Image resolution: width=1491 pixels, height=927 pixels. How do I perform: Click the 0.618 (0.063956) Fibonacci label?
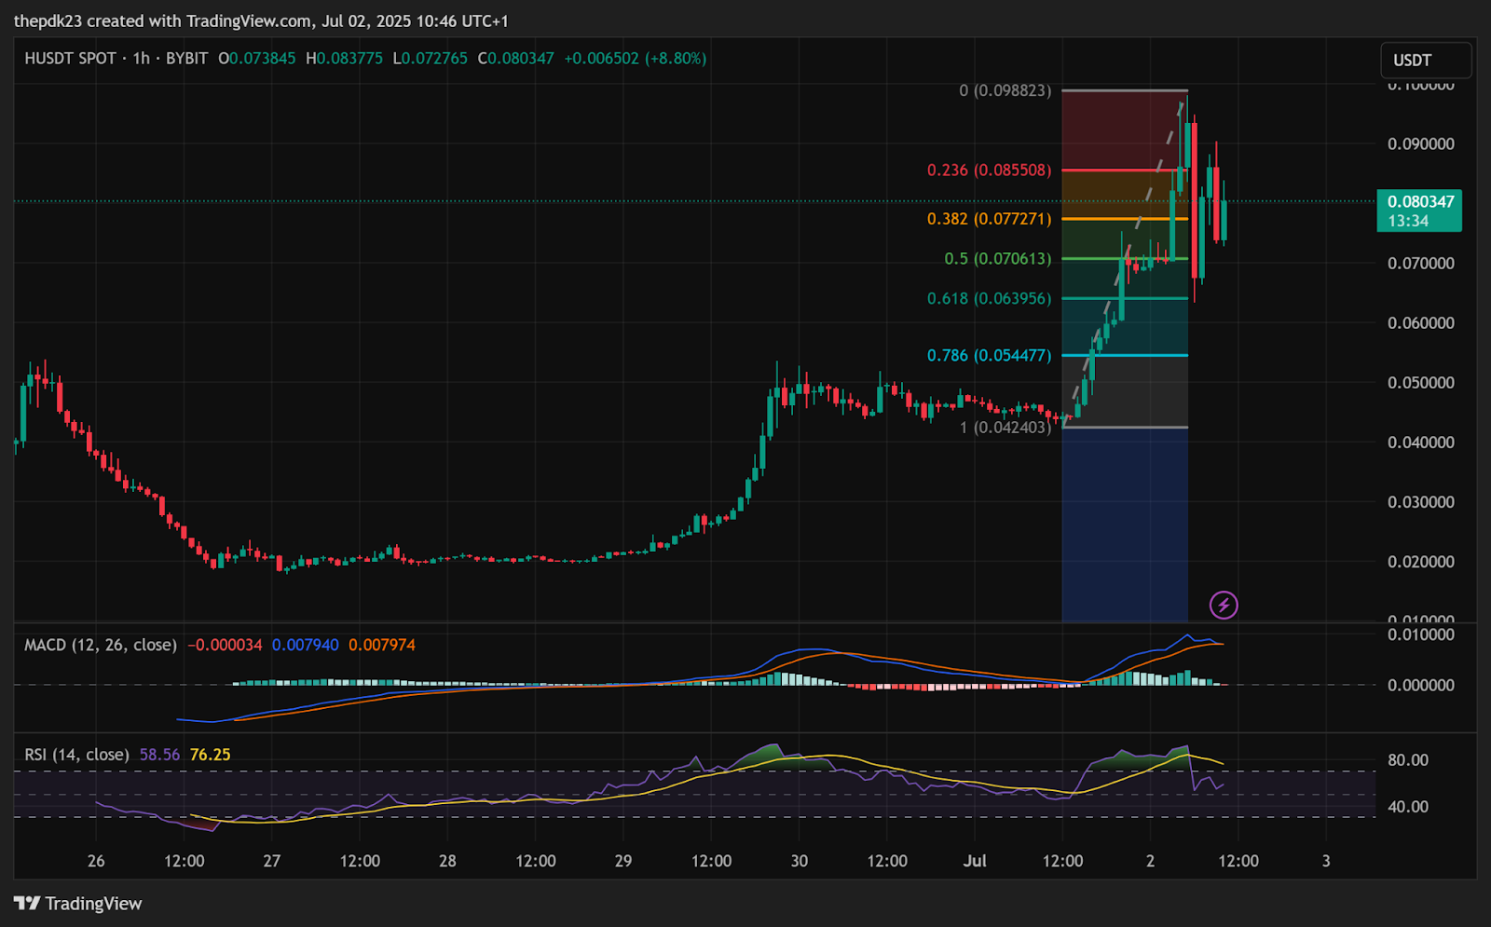point(989,298)
